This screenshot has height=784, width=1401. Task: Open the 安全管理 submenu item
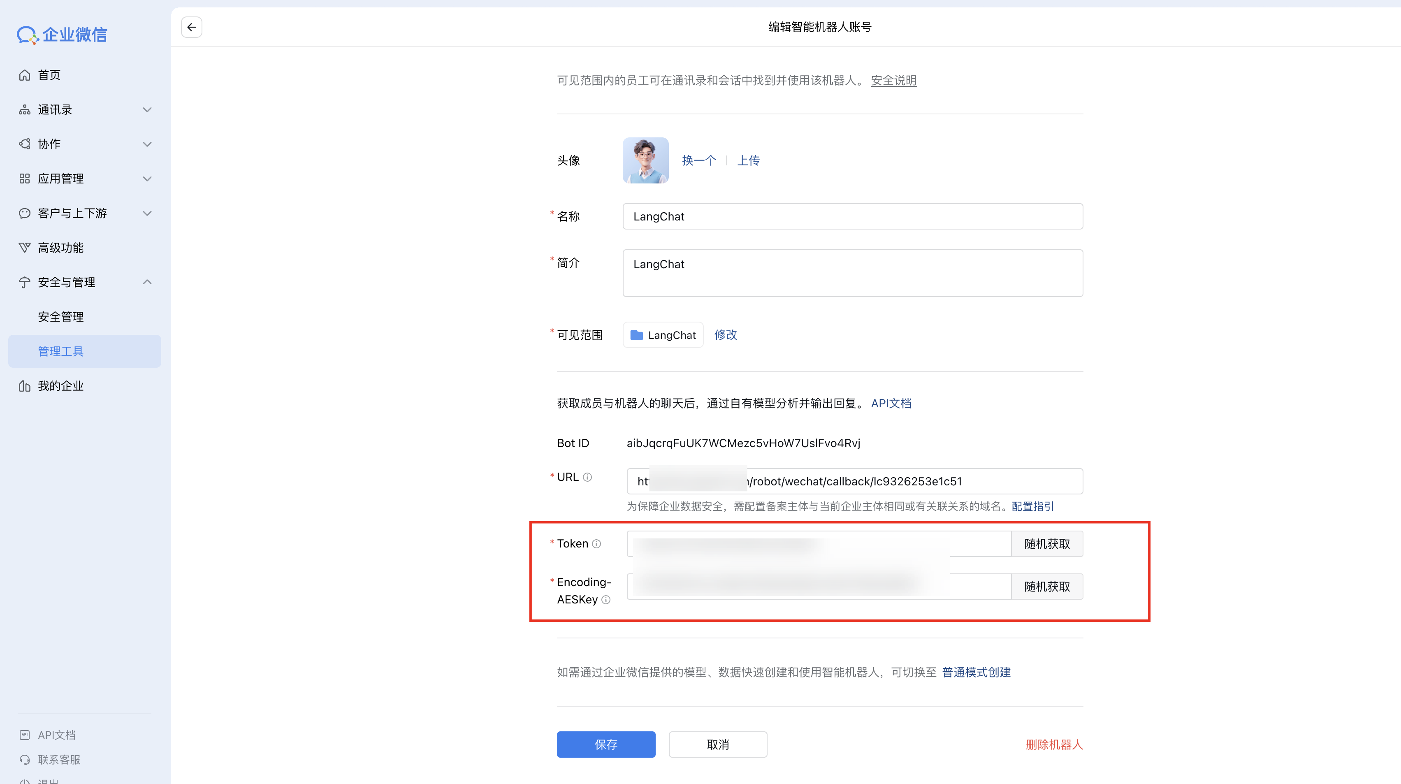pos(61,317)
